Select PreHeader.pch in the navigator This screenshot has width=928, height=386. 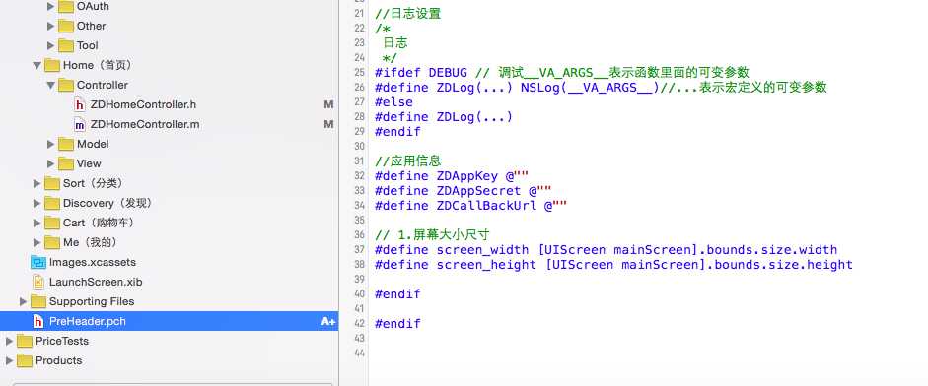pyautogui.click(x=88, y=322)
